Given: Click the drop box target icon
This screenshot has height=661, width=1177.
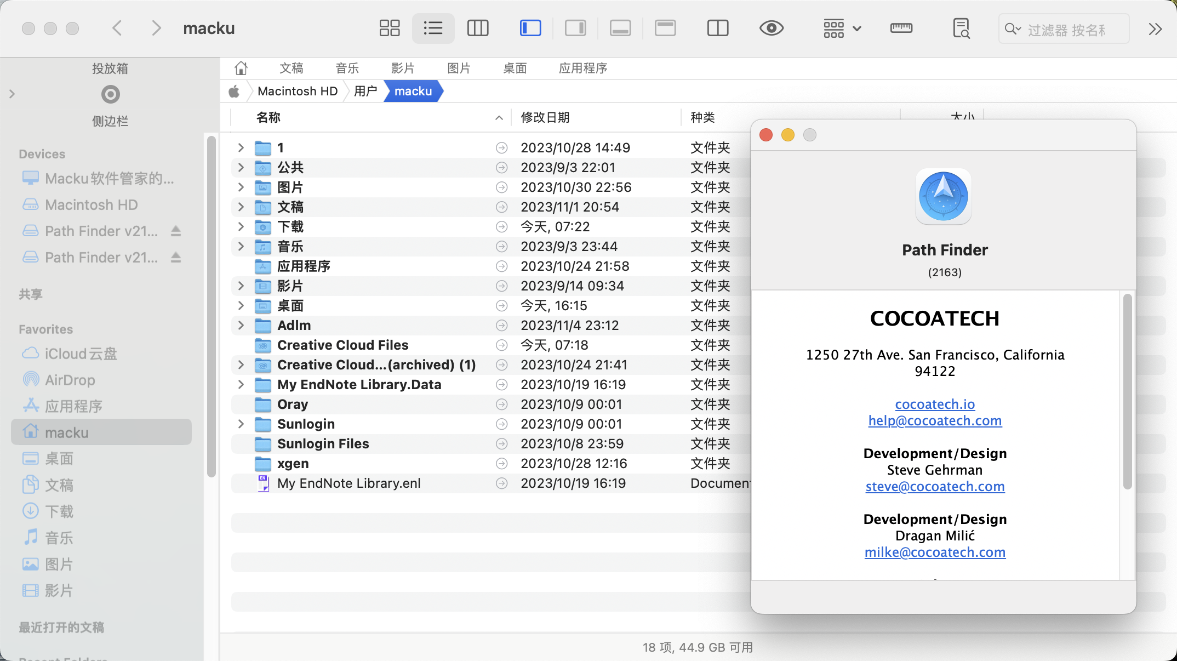Looking at the screenshot, I should tap(110, 94).
